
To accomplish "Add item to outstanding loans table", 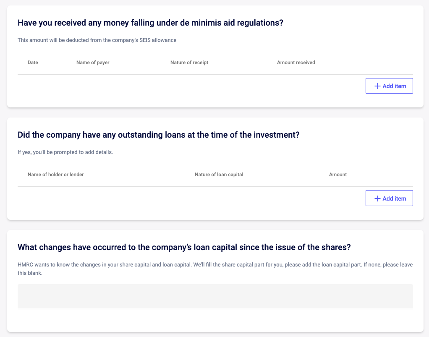I will click(389, 198).
